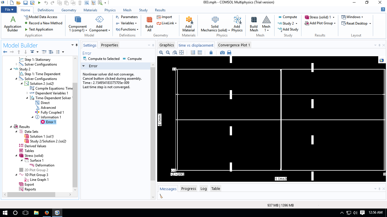387x217 pixels.
Task: Click the Build Mesh icon
Action: pos(254,24)
